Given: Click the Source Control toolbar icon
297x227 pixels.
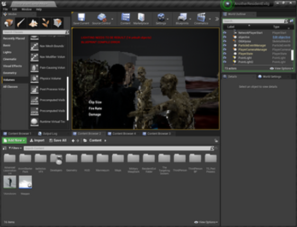Looking at the screenshot, I should (x=102, y=17).
